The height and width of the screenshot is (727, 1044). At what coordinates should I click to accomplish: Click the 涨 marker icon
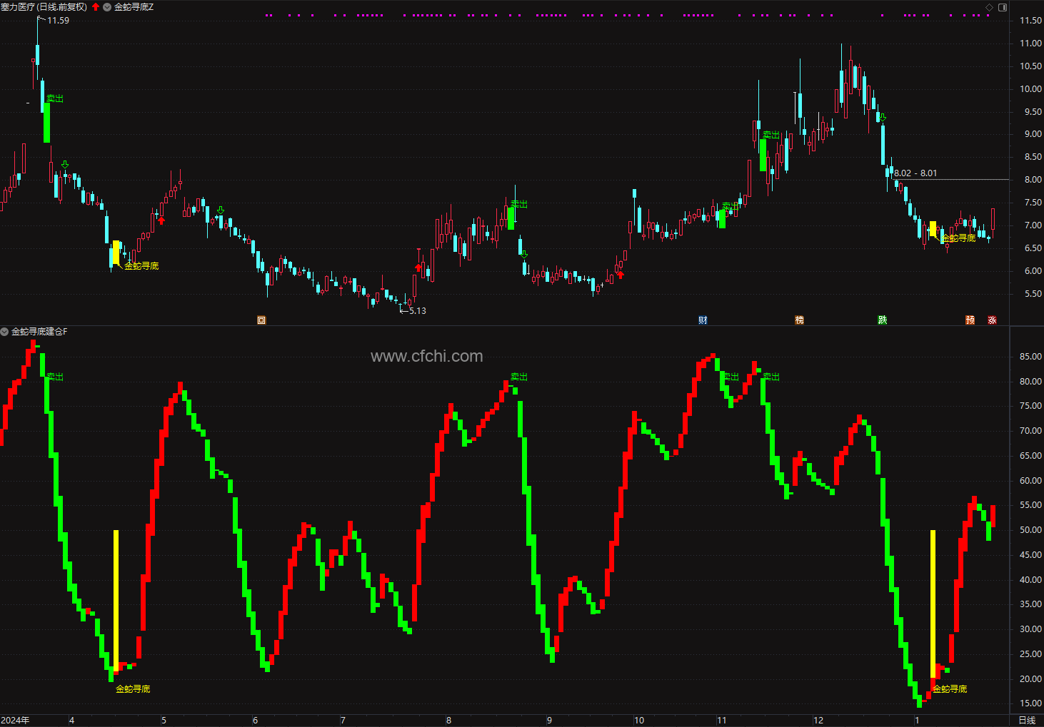[x=992, y=320]
